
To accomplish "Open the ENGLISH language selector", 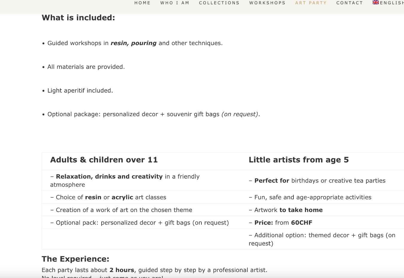I will (392, 3).
